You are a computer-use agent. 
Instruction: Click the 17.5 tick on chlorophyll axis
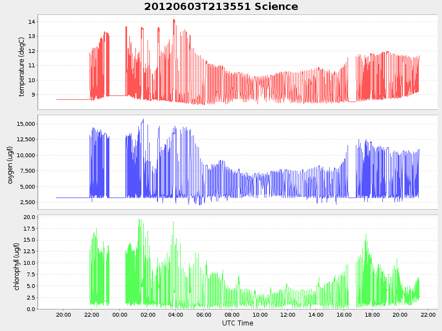29,229
